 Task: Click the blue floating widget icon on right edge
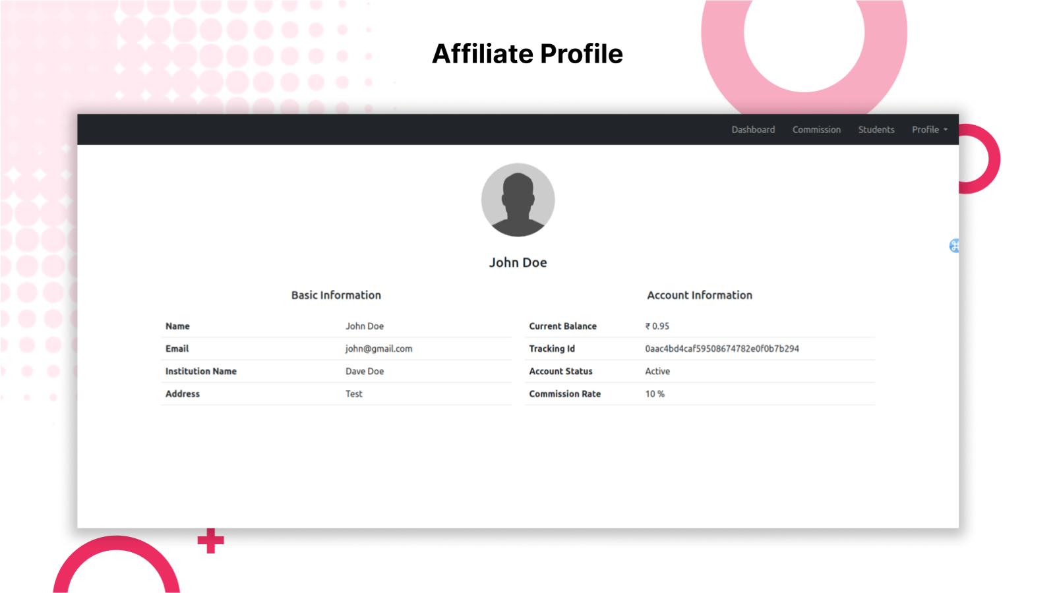pyautogui.click(x=953, y=246)
